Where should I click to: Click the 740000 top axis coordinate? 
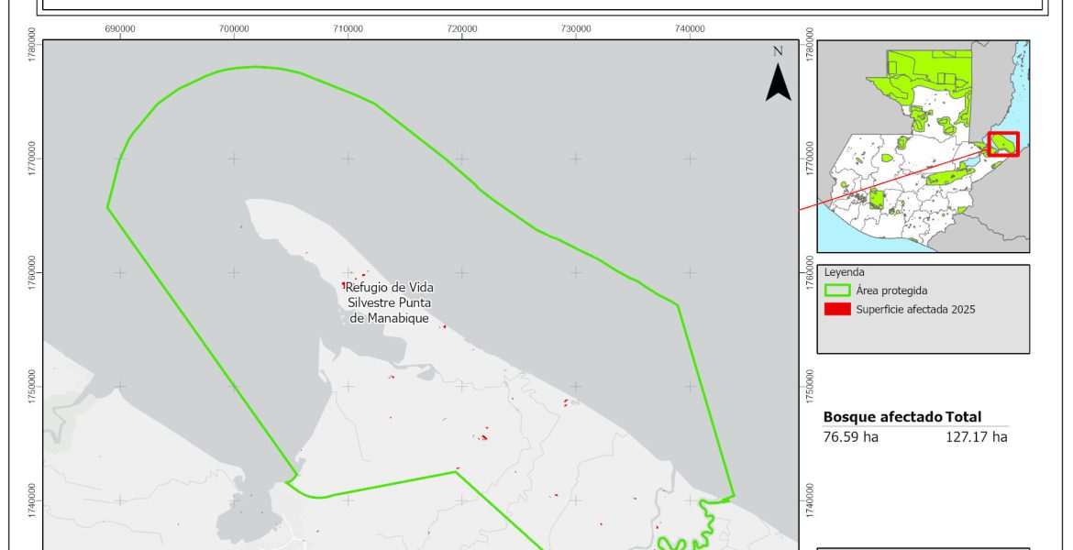click(690, 28)
